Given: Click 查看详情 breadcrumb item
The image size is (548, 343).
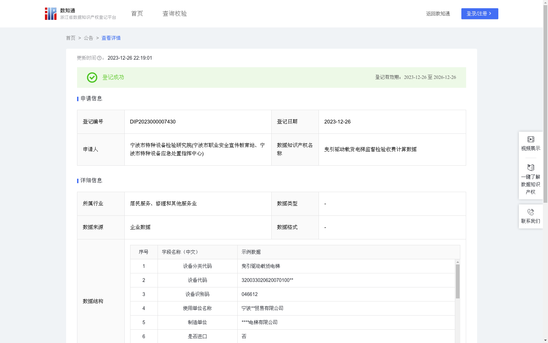Looking at the screenshot, I should (x=111, y=38).
